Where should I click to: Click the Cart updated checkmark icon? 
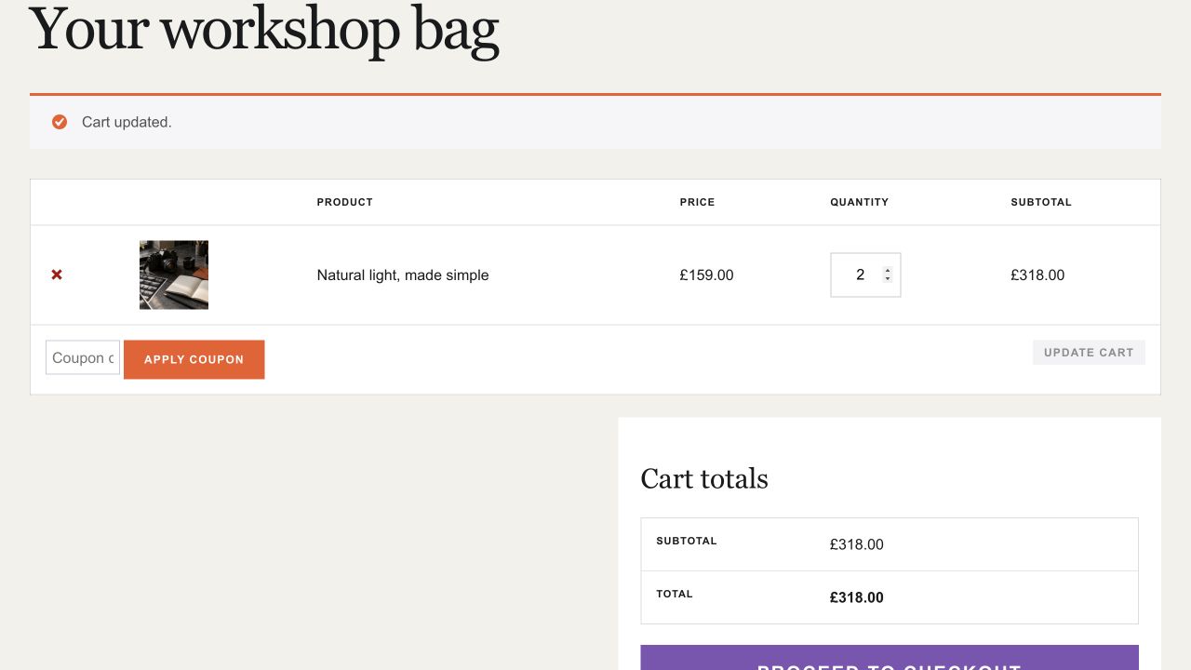(x=60, y=122)
